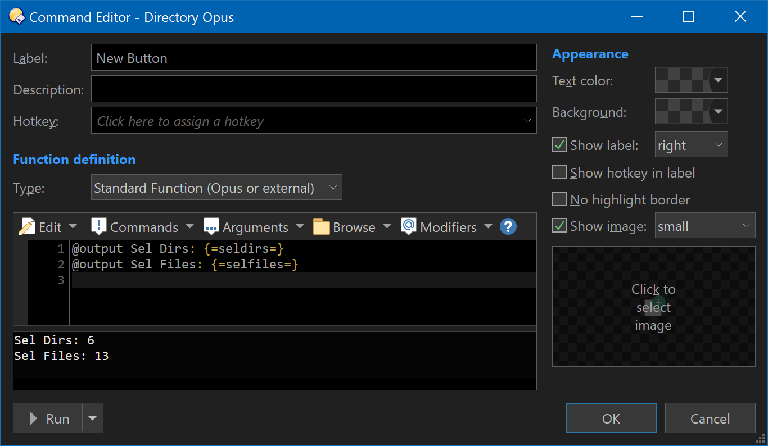Click the blue help question mark icon
The height and width of the screenshot is (446, 768).
point(508,227)
